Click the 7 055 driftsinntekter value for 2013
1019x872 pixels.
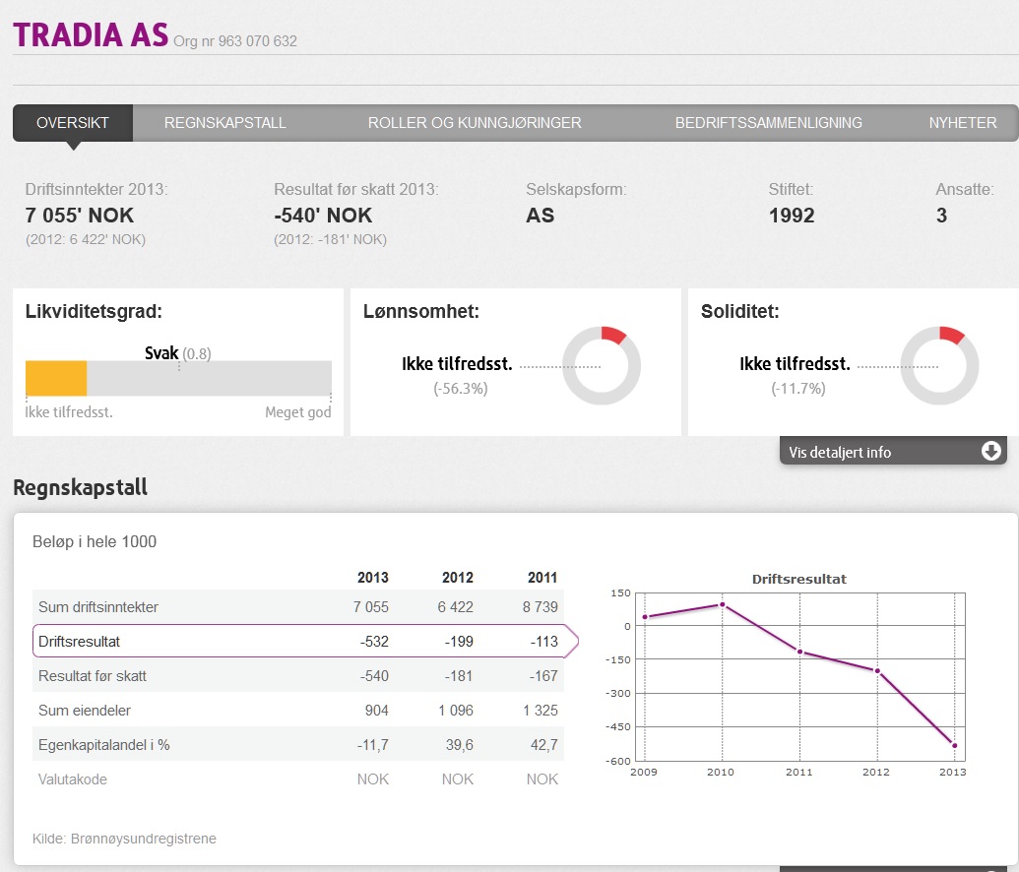coord(370,607)
